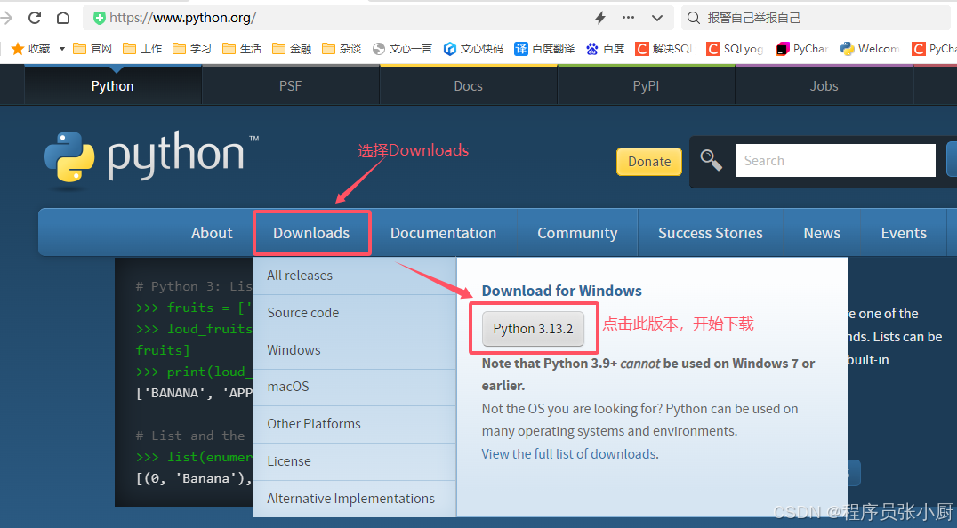The width and height of the screenshot is (957, 528).
Task: Open the 文心快码 bookmark
Action: click(474, 48)
